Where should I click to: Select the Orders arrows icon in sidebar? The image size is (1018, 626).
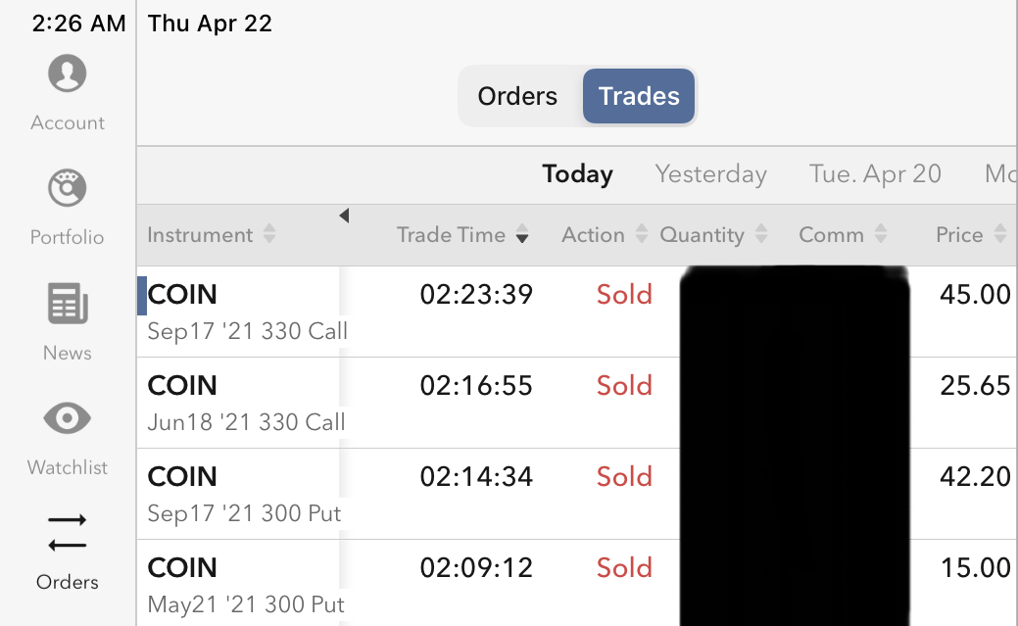click(x=67, y=534)
